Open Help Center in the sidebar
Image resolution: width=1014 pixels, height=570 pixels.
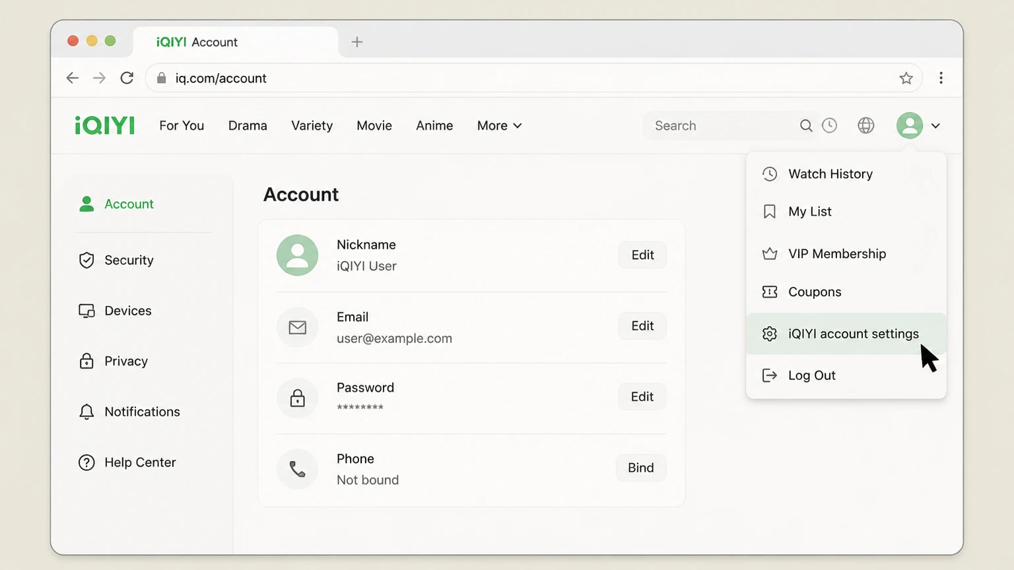click(127, 462)
